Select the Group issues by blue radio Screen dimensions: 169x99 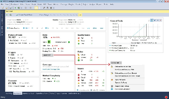click(78, 90)
